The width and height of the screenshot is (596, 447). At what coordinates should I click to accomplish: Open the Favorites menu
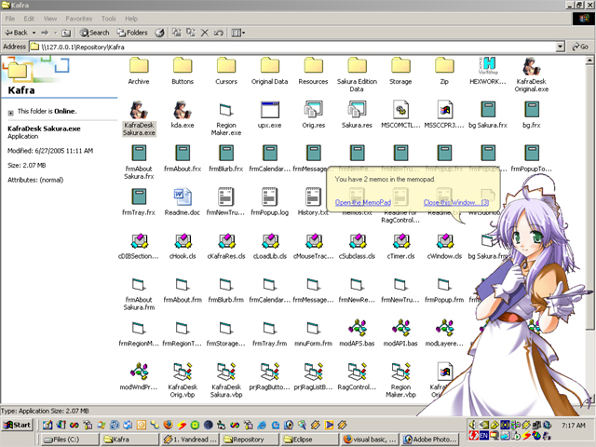(78, 19)
